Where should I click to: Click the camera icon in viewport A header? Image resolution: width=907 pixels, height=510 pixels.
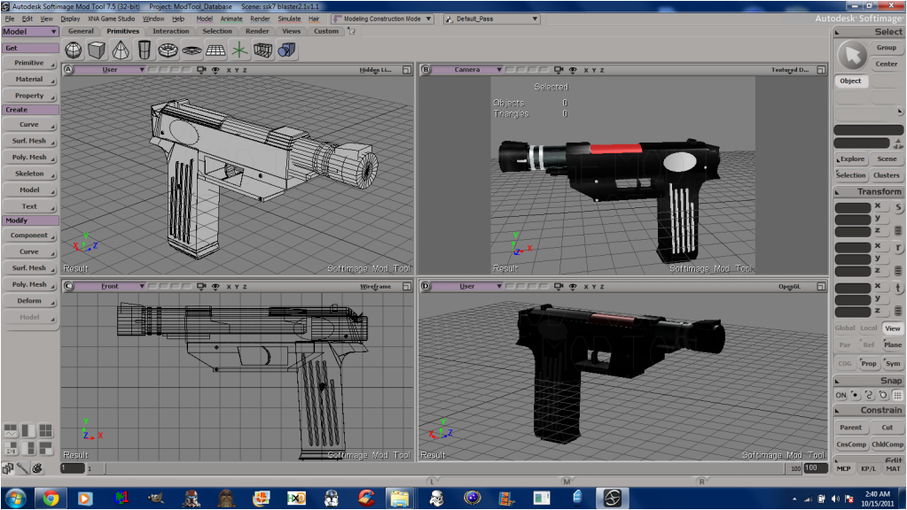[x=201, y=70]
